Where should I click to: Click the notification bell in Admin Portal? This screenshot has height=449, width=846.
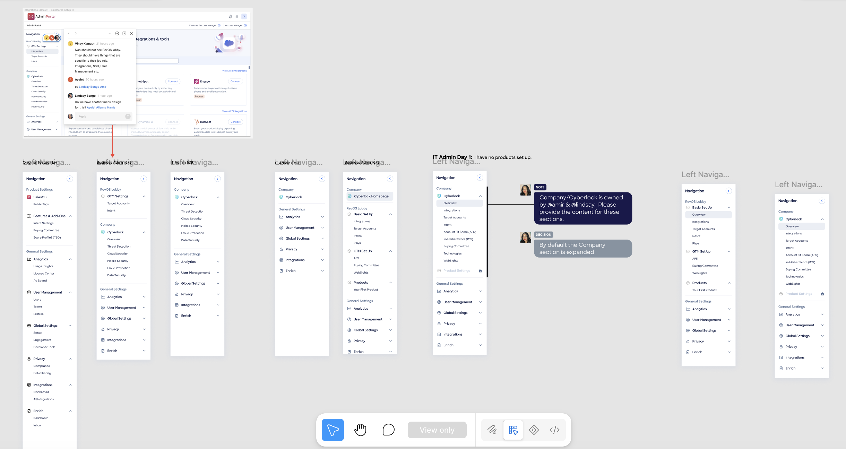tap(231, 17)
